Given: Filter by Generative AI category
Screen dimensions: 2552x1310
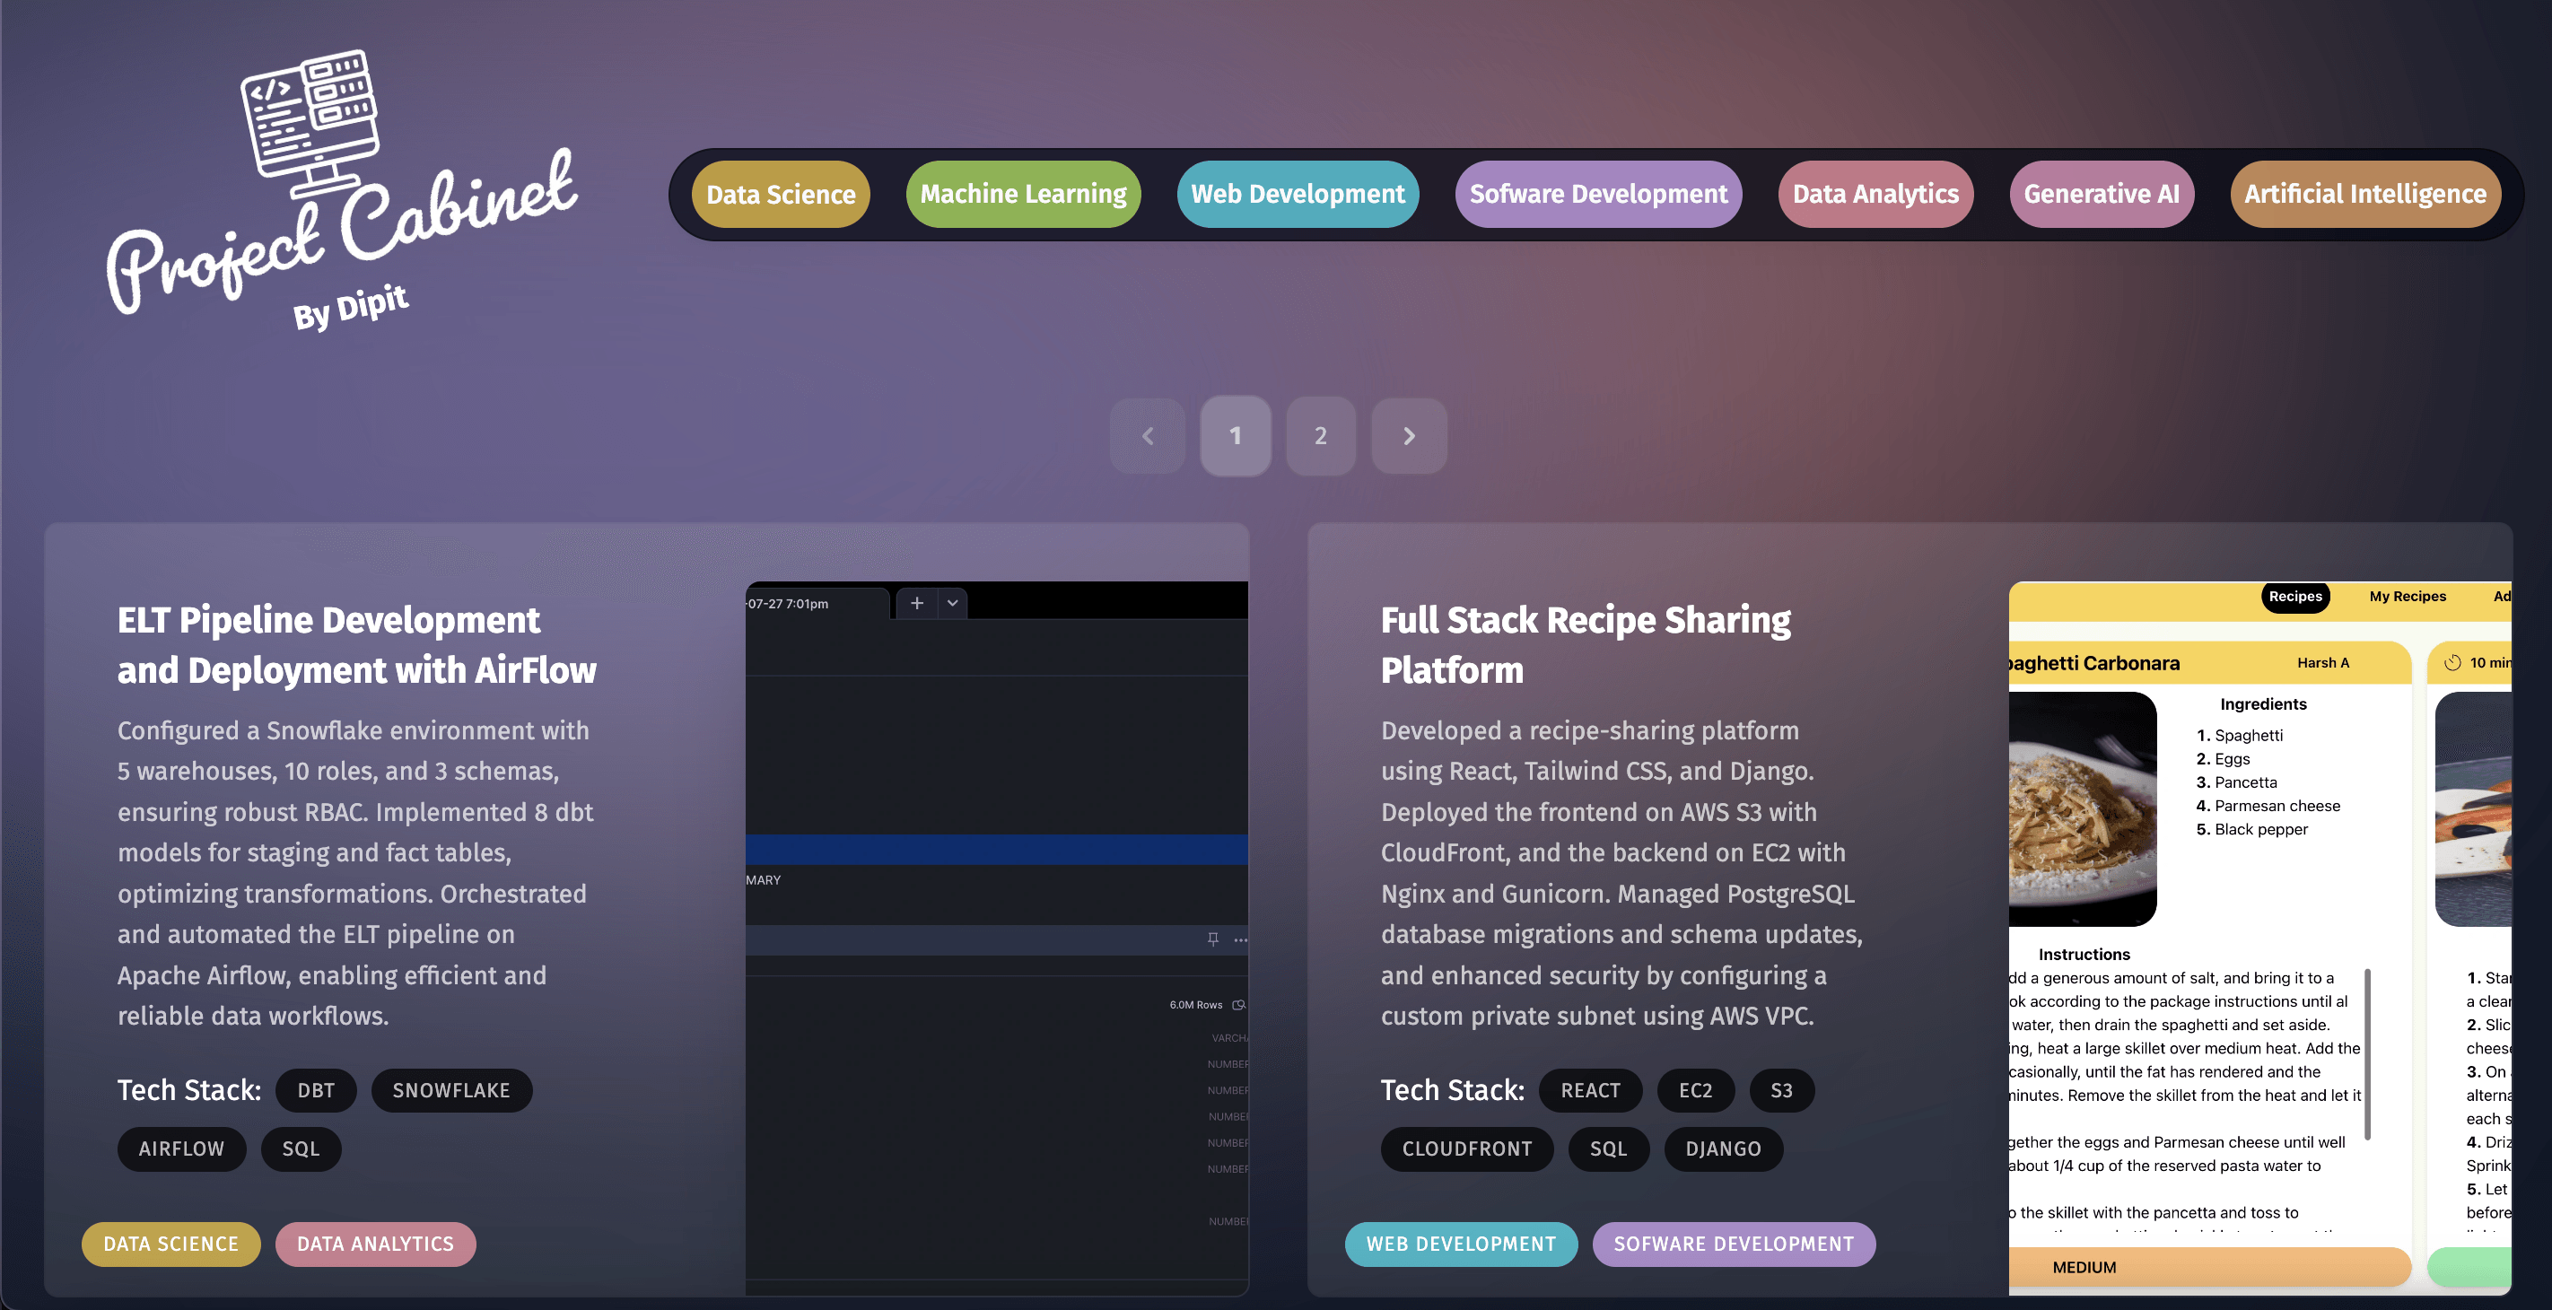Looking at the screenshot, I should [x=2102, y=194].
